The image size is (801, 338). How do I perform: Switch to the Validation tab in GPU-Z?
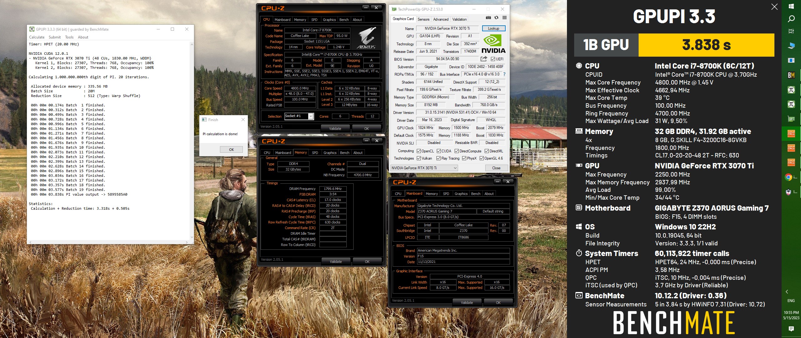(x=459, y=19)
